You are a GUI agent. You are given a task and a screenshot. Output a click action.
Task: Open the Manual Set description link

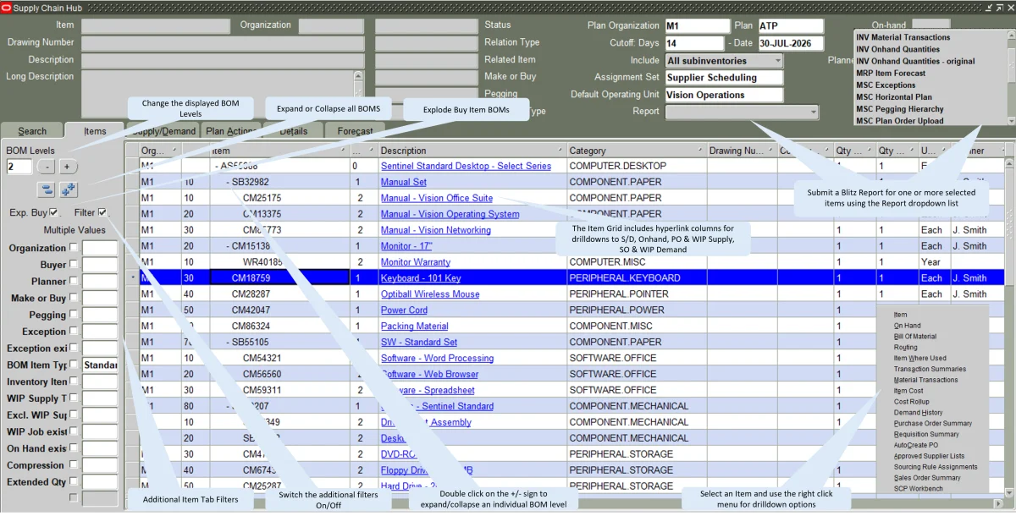(x=404, y=182)
